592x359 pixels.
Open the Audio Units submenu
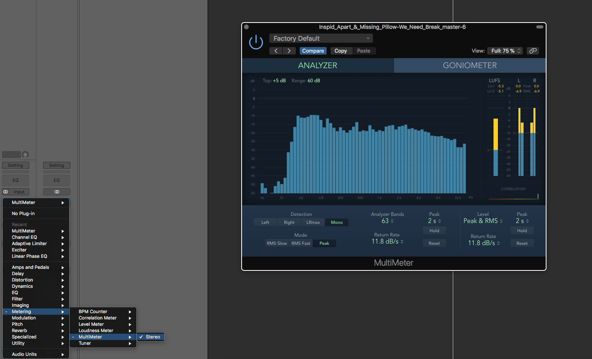tap(36, 354)
